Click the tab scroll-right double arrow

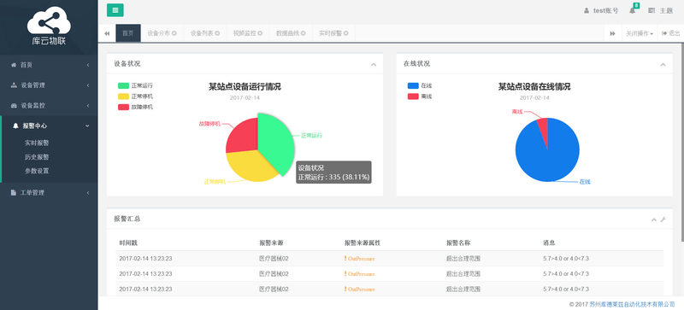pos(612,33)
